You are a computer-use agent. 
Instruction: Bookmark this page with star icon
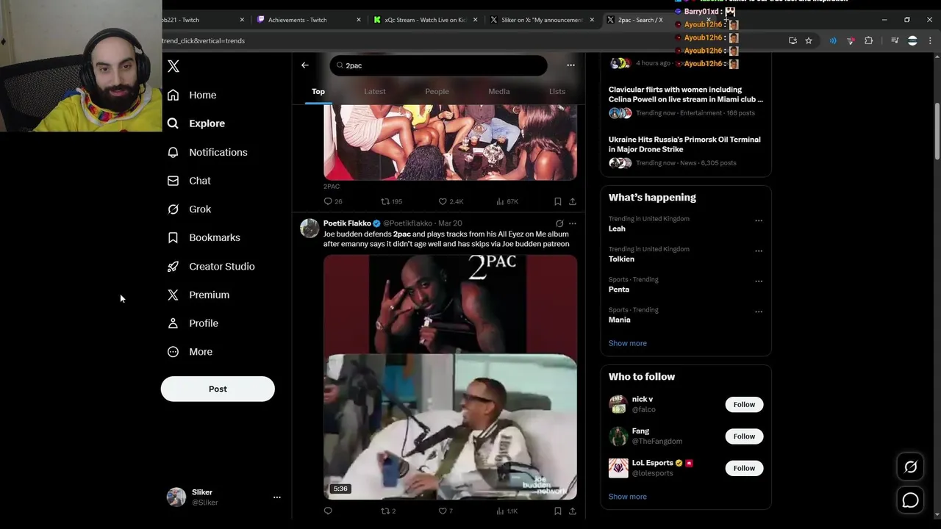click(x=809, y=40)
